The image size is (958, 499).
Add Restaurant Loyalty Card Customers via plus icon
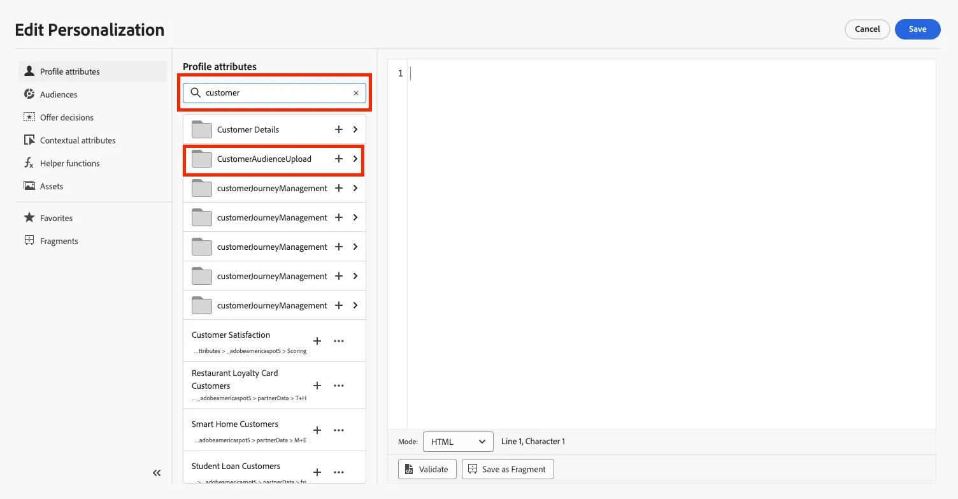click(317, 386)
